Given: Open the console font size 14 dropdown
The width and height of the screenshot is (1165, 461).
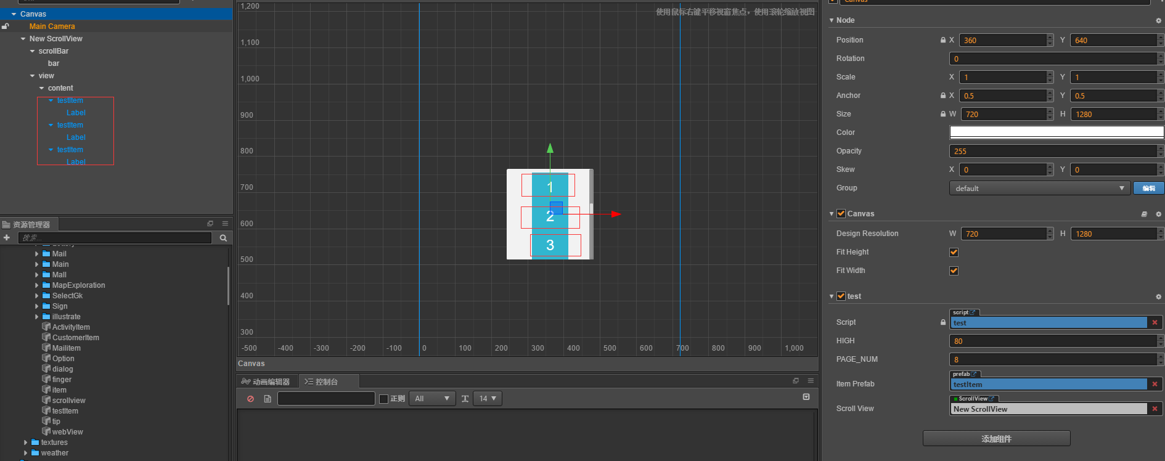Looking at the screenshot, I should 487,399.
